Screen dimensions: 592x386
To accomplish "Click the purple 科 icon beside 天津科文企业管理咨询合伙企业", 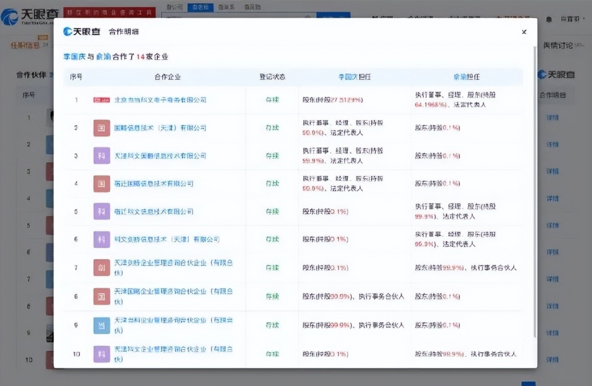I will [x=102, y=354].
